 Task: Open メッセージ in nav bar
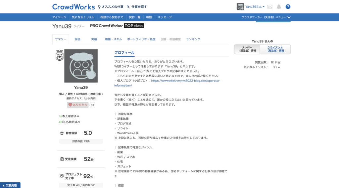click(x=165, y=17)
